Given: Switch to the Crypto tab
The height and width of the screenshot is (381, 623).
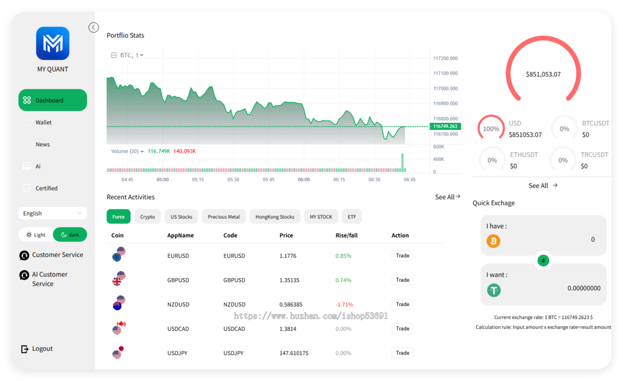Looking at the screenshot, I should click(147, 217).
